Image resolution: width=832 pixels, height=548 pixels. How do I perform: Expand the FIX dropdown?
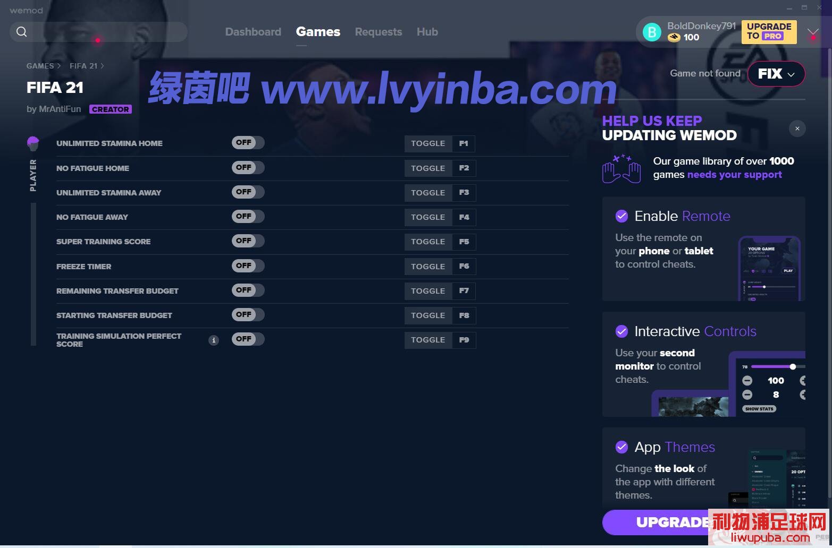coord(776,74)
